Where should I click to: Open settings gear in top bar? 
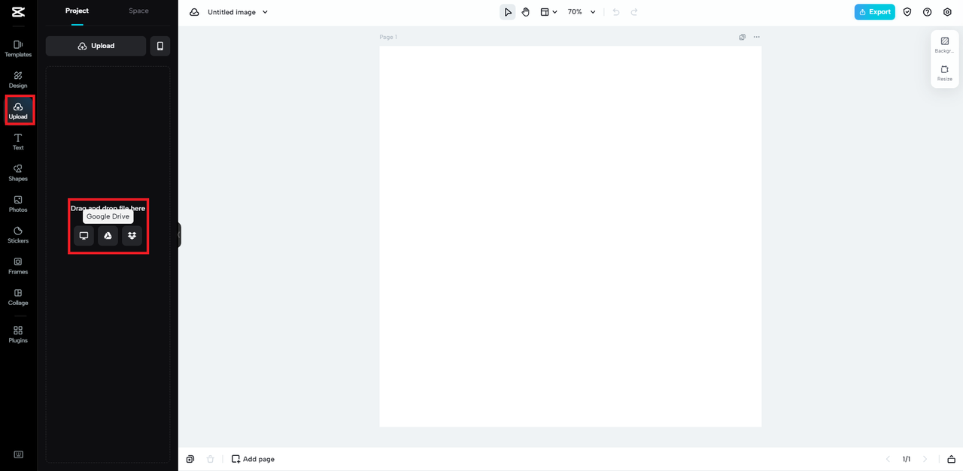point(947,12)
